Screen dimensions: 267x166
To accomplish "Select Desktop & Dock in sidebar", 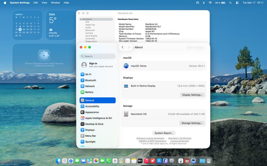I will tap(94, 124).
